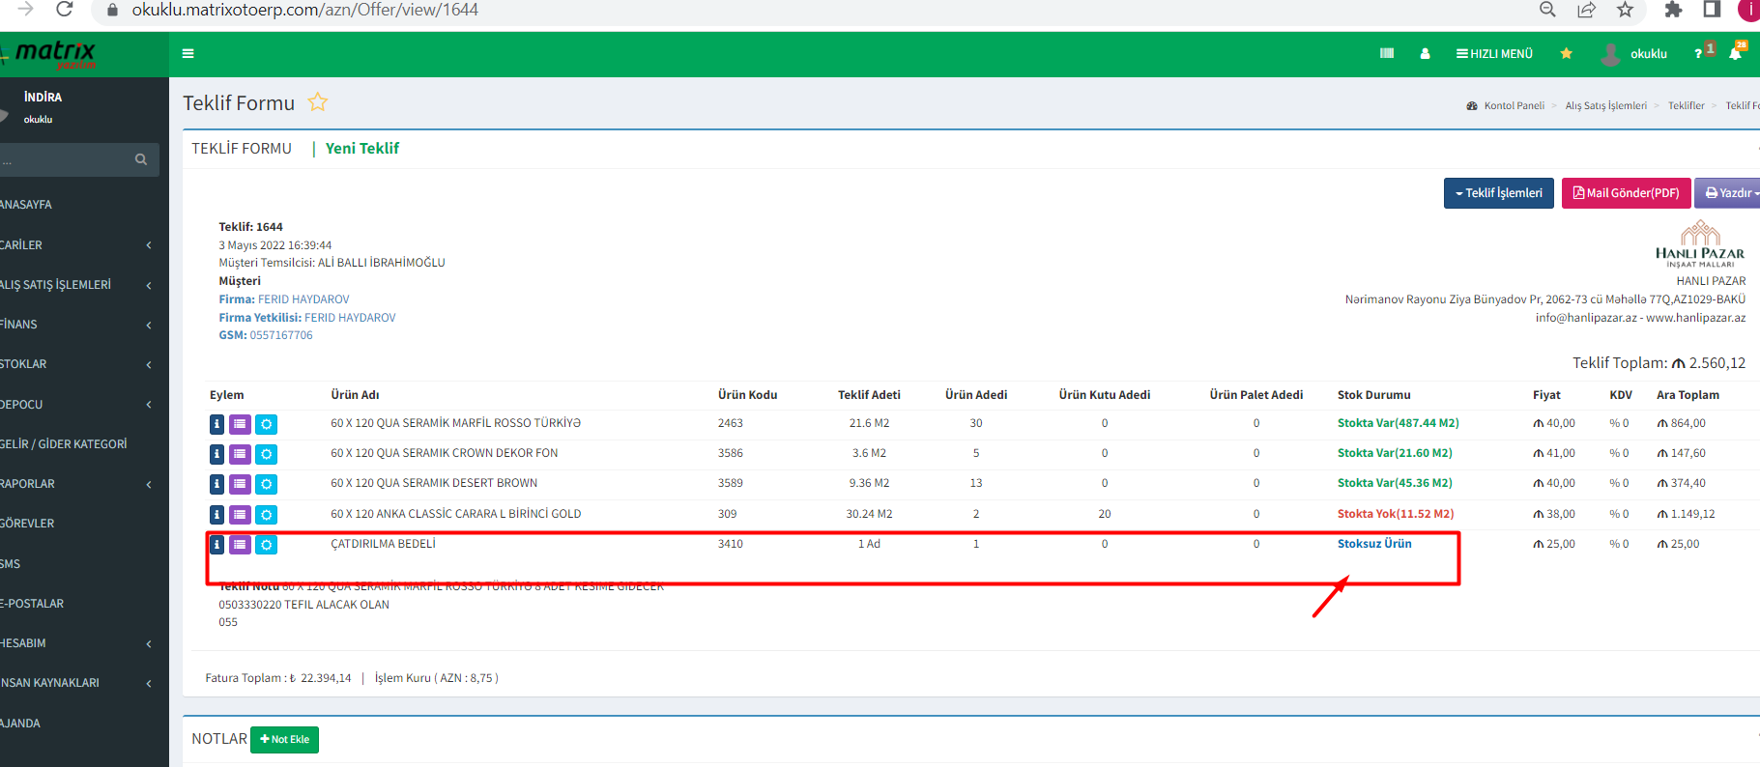The width and height of the screenshot is (1760, 767).
Task: Click the hamburger sidebar toggle icon
Action: point(188,54)
